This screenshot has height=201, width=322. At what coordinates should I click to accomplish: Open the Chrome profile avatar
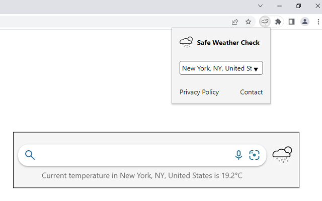coord(305,22)
